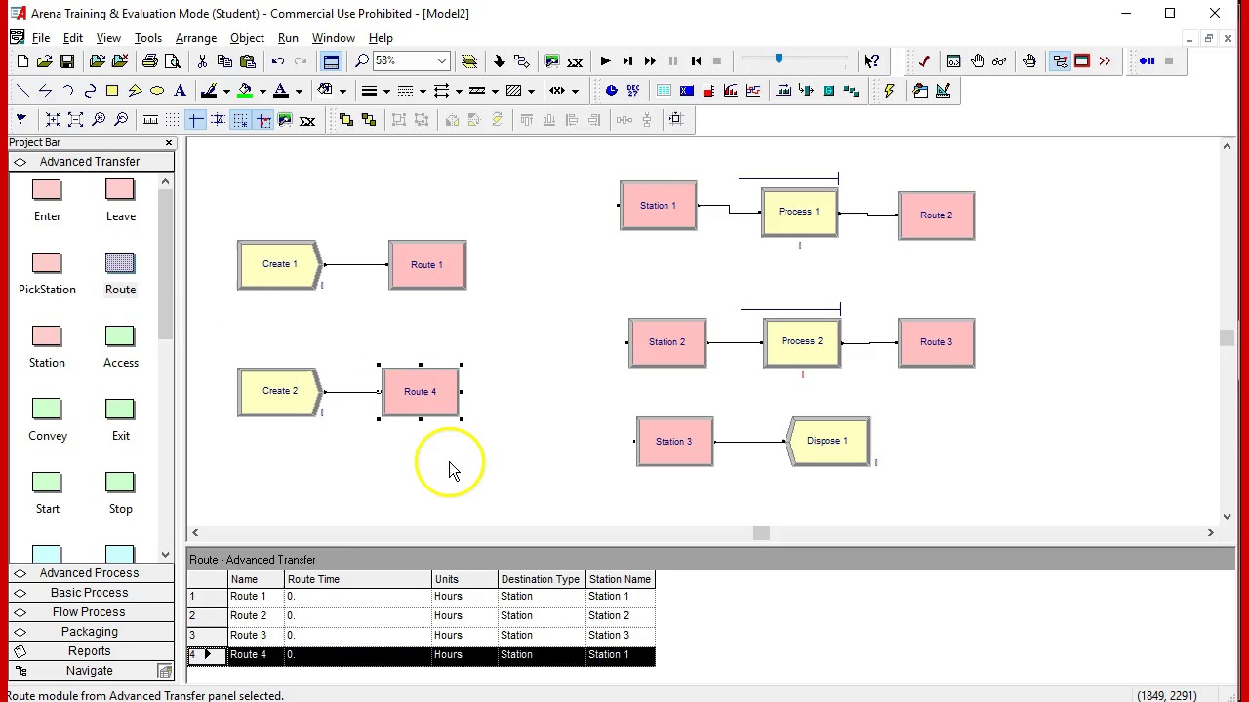Open the Arrange menu
This screenshot has width=1249, height=702.
196,38
